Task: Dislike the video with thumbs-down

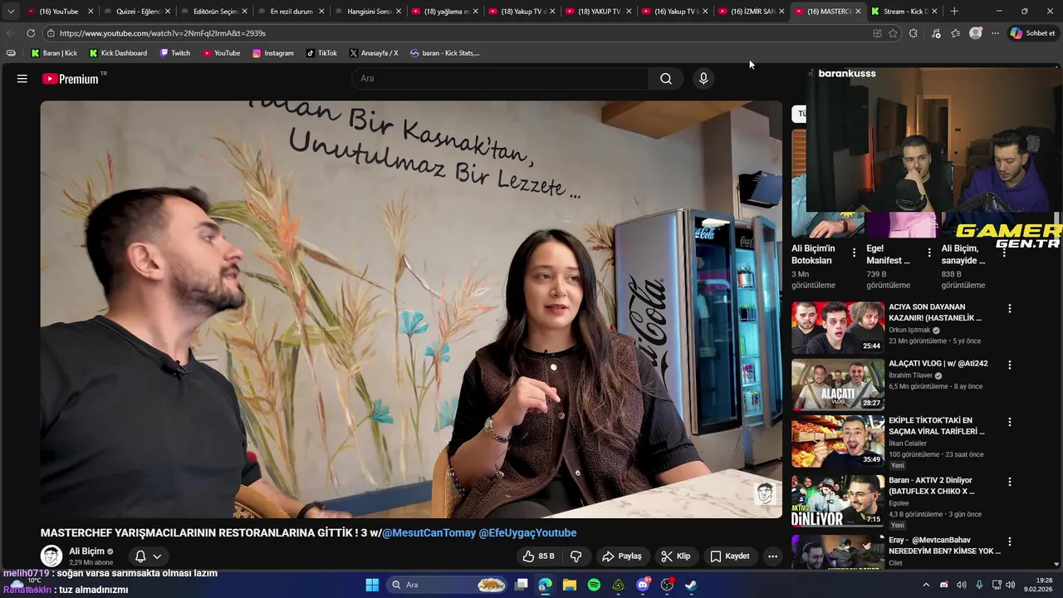Action: point(576,556)
